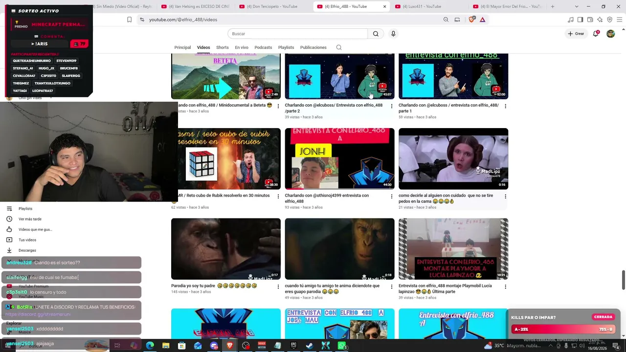Click the Brave Shields lion icon

[x=471, y=20]
